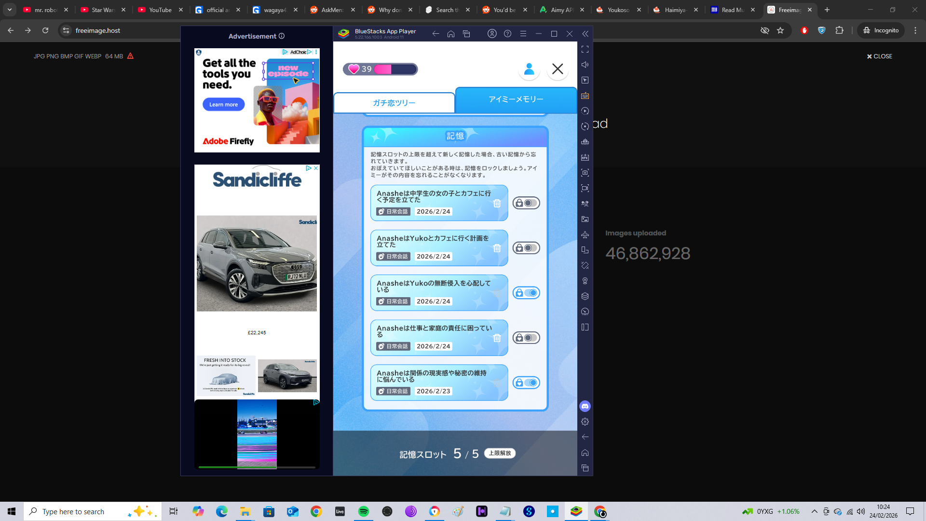The image size is (926, 521).
Task: Open Chrome tab search dropdown arrow
Action: pyautogui.click(x=10, y=10)
